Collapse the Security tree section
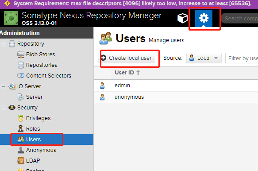This screenshot has width=258, height=171. click(x=4, y=108)
